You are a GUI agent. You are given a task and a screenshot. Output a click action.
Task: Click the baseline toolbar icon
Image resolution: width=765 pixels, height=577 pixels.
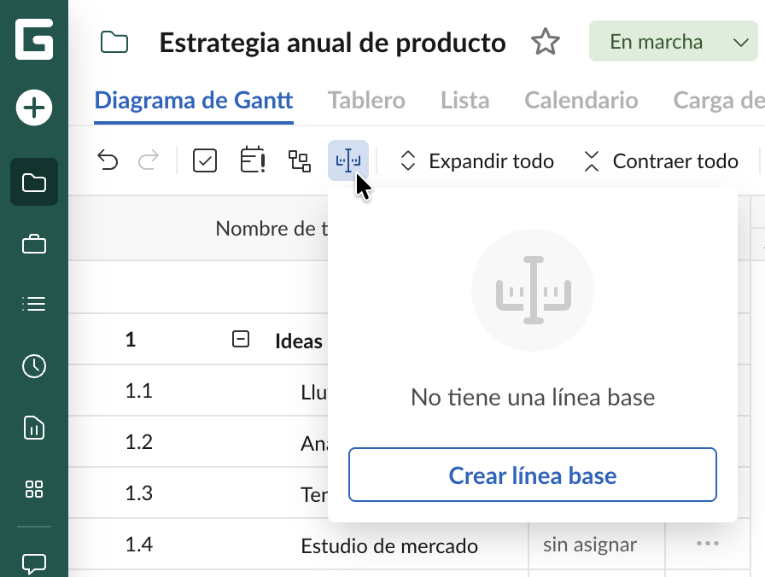point(348,160)
